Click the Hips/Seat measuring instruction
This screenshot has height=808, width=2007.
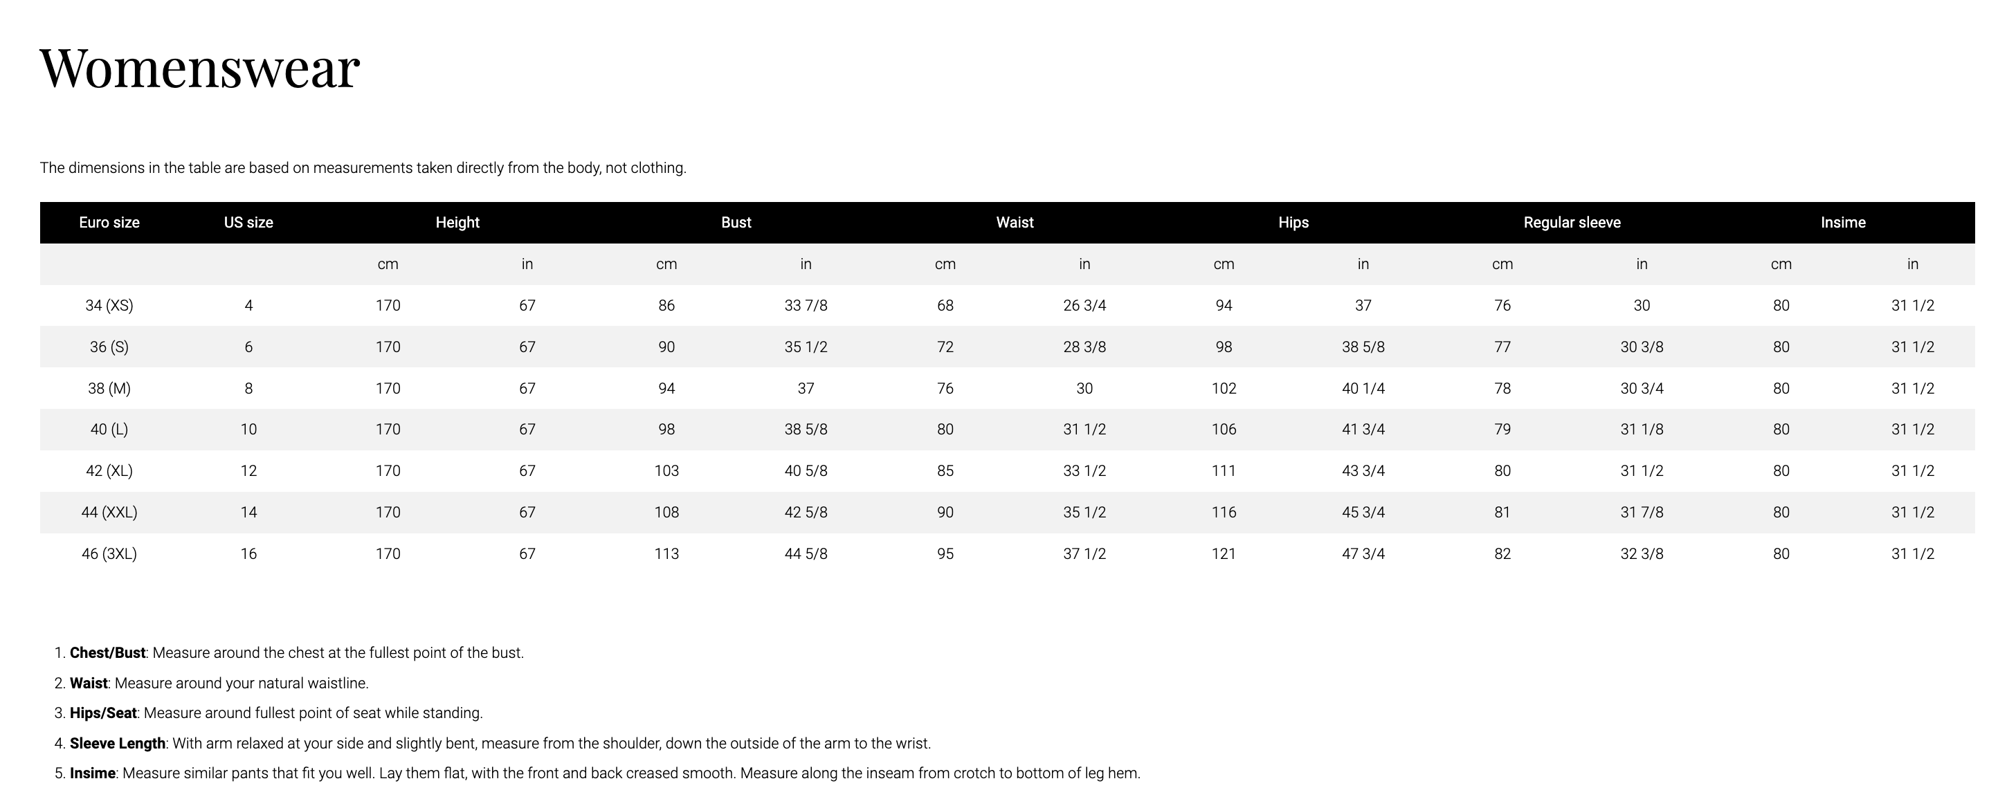pos(276,713)
